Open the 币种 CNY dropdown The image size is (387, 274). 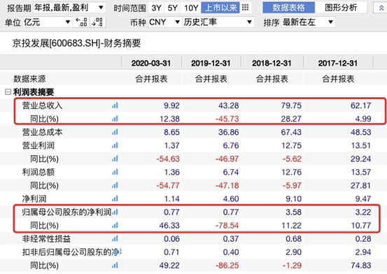(x=164, y=22)
